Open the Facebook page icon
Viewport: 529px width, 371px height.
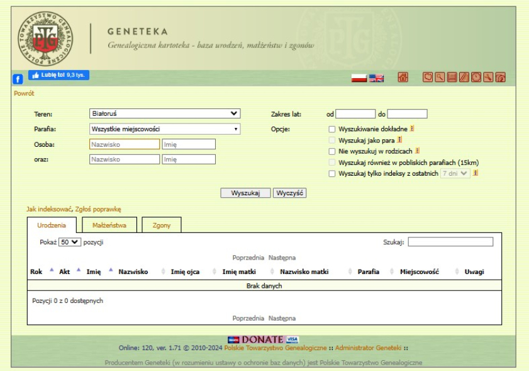[x=18, y=79]
